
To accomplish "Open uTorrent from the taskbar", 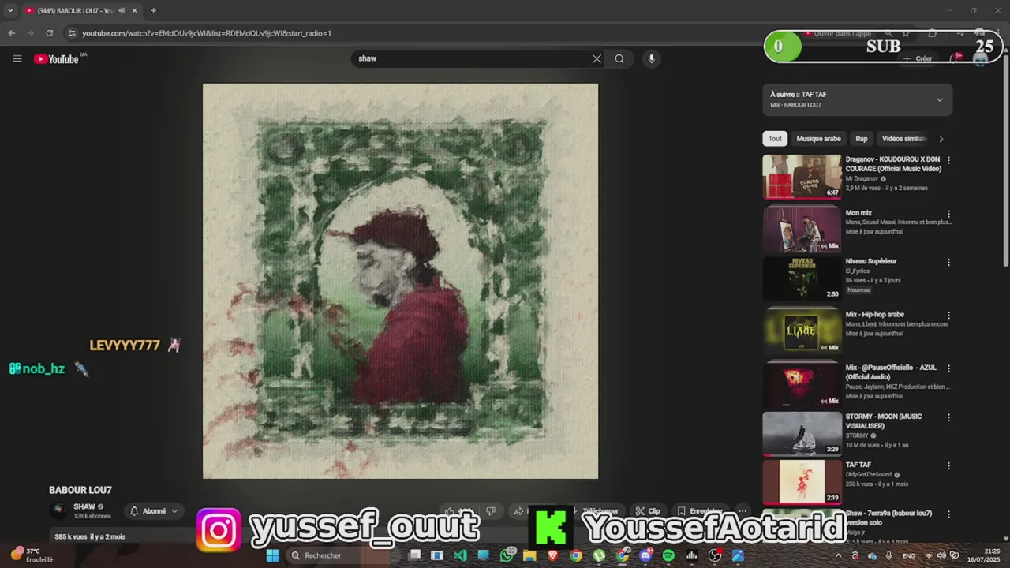I will click(599, 555).
